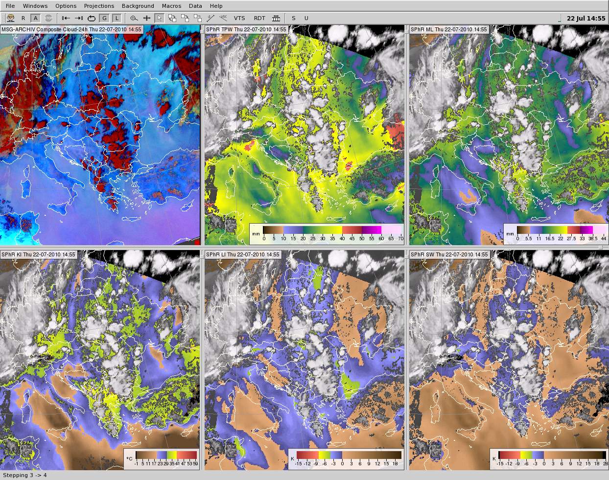Click the arrow pointer selection tool
Screen dimensions: 609x480
[159, 18]
